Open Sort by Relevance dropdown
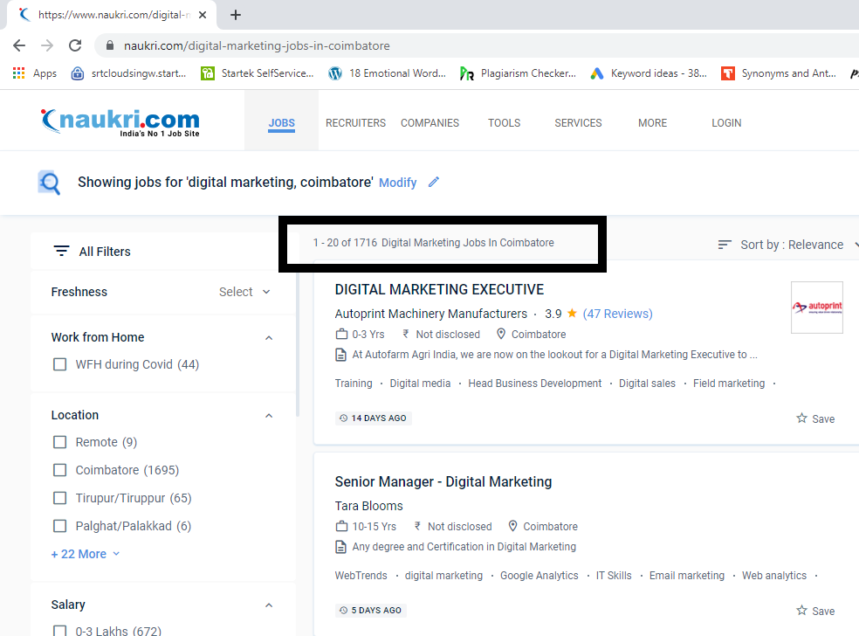859x636 pixels. coord(792,245)
